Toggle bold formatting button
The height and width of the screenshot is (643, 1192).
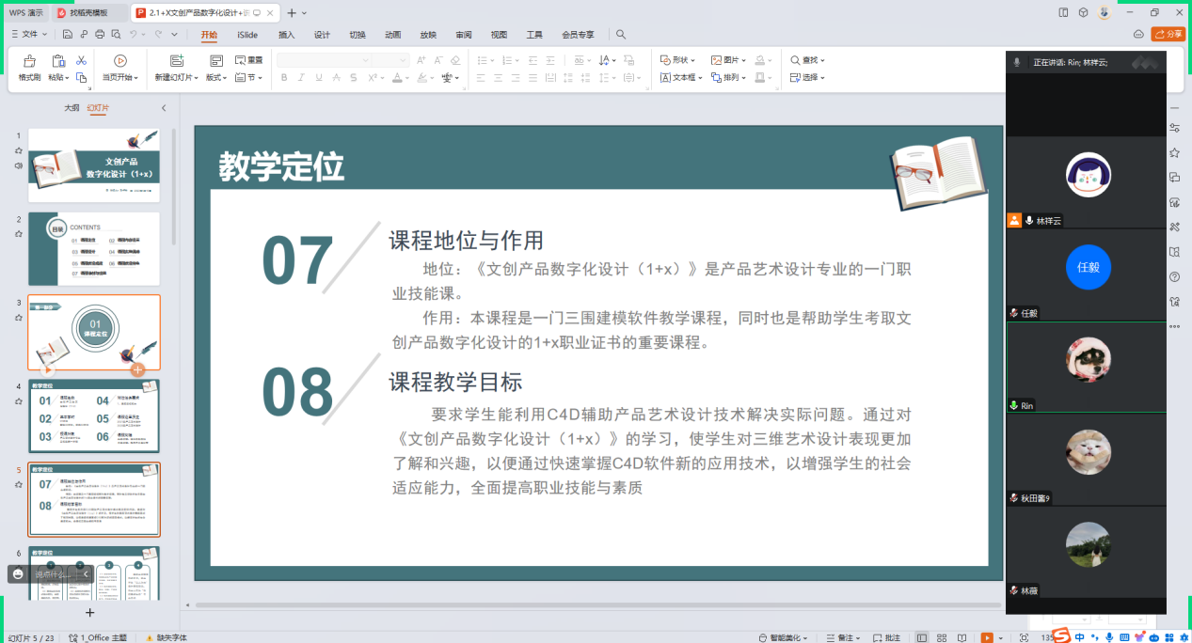[285, 78]
